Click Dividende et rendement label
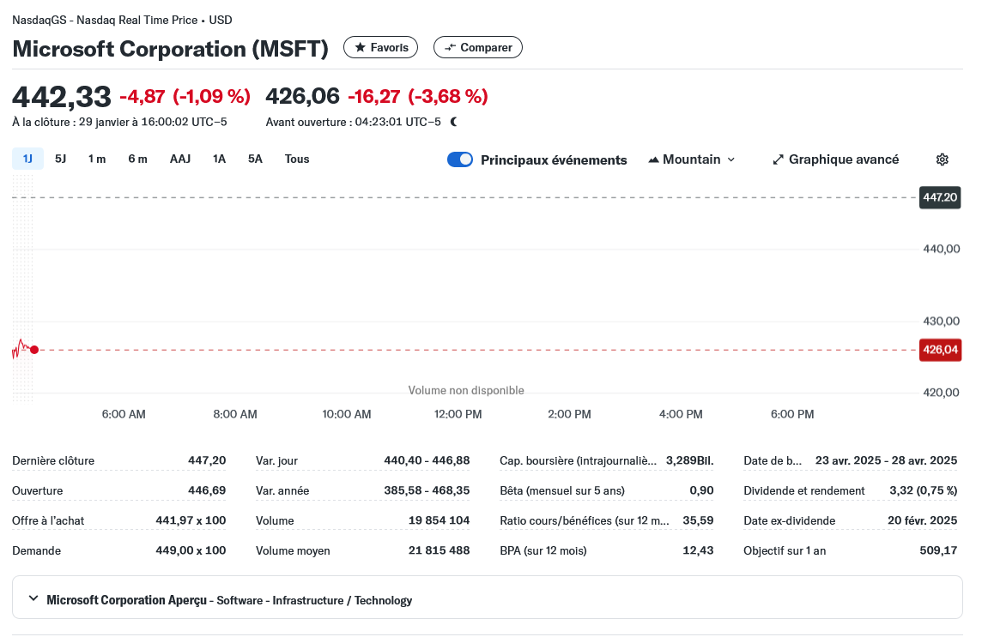 (804, 491)
